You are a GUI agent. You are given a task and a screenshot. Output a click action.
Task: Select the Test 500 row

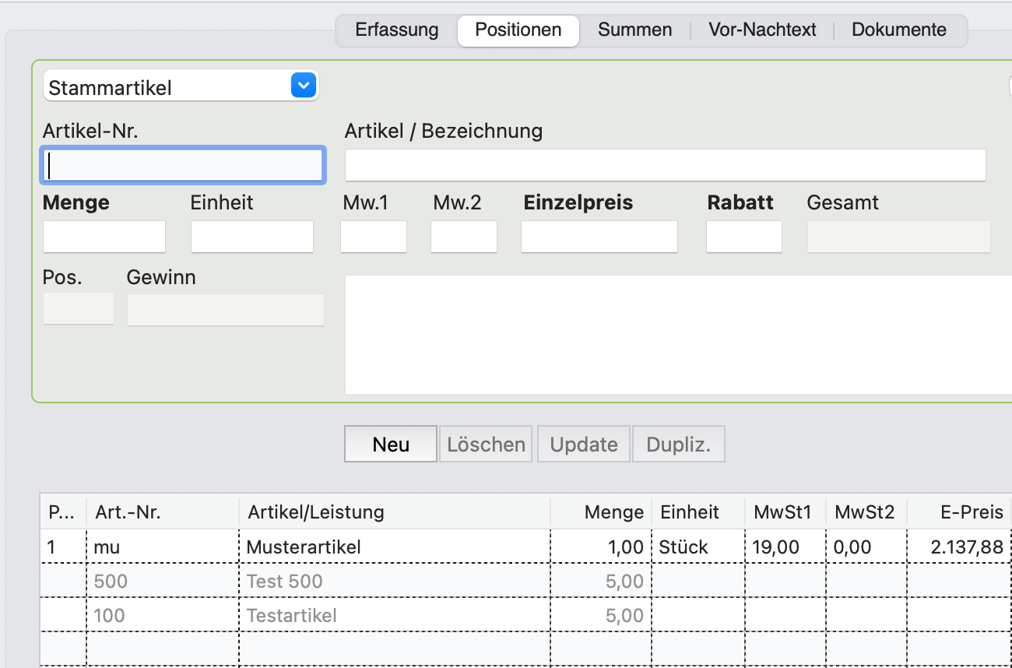[350, 581]
